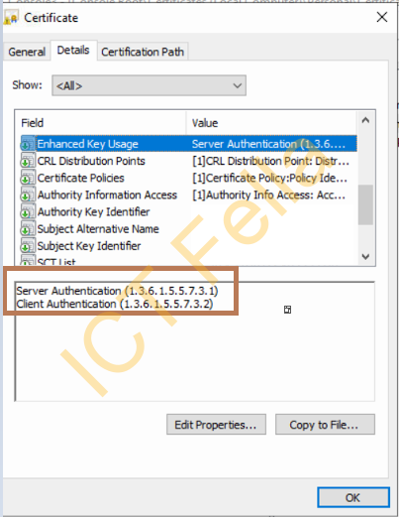
Task: Click the Authority Information Access field icon
Action: click(x=28, y=194)
